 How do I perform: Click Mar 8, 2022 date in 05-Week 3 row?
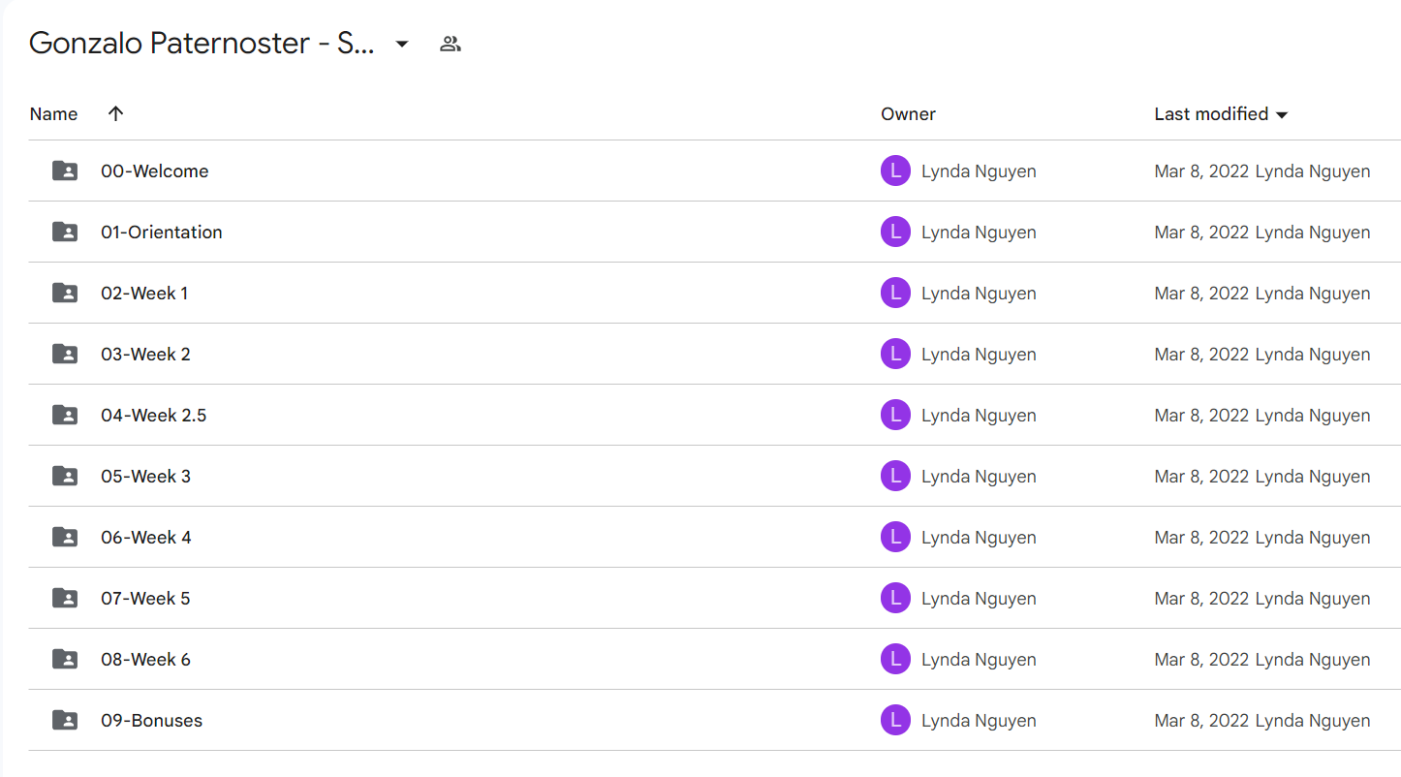click(x=1201, y=477)
